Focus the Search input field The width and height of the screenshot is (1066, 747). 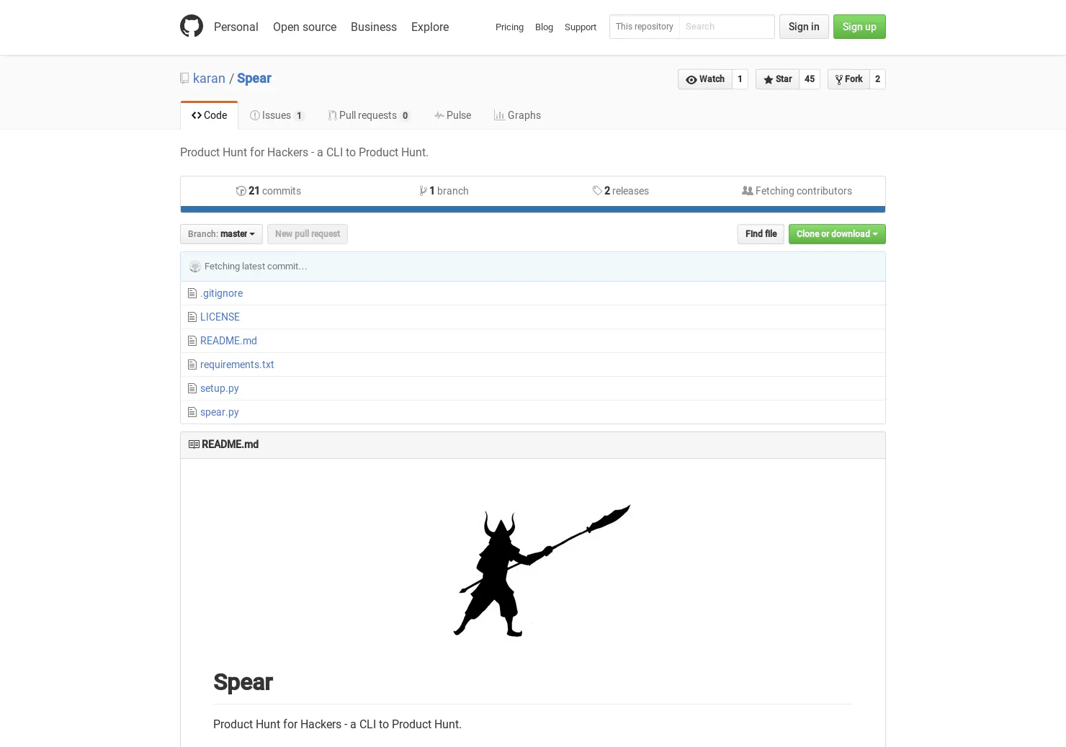pyautogui.click(x=727, y=27)
